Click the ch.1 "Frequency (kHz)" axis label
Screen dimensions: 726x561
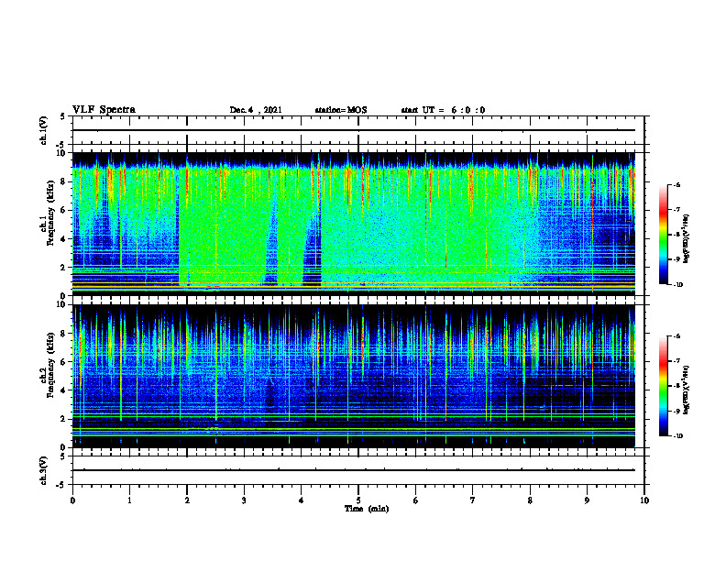pos(49,213)
